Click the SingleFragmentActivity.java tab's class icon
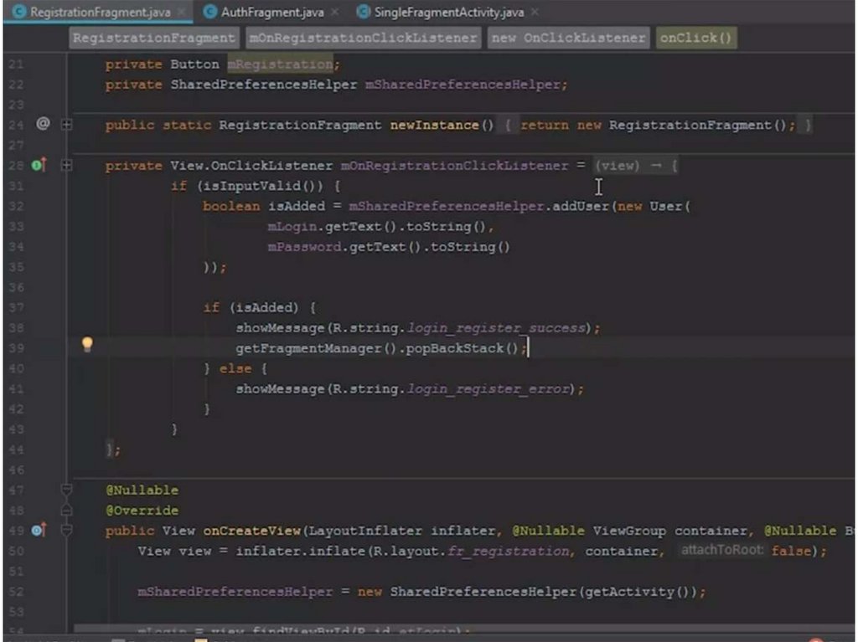 point(363,13)
